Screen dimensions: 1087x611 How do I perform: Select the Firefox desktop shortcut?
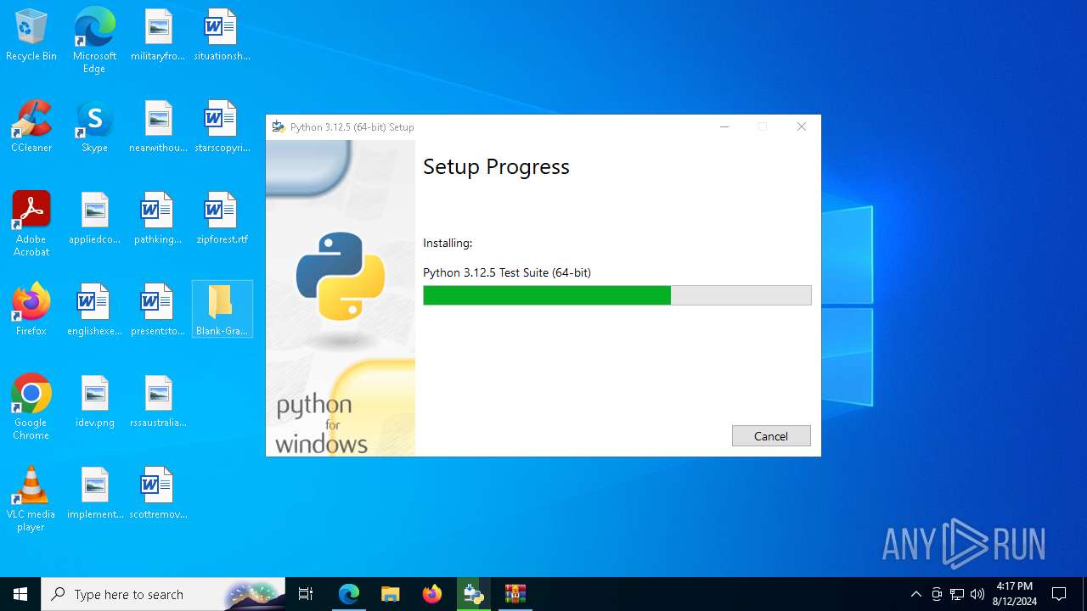tap(31, 311)
